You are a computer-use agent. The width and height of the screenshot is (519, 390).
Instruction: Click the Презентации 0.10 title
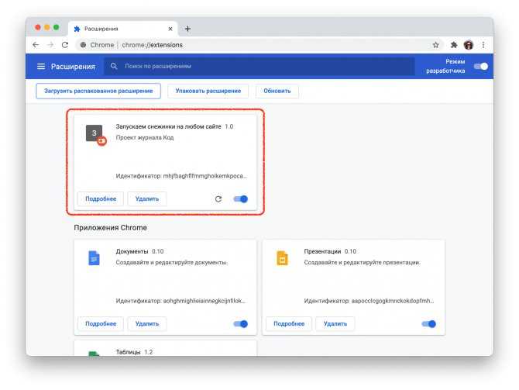[330, 251]
